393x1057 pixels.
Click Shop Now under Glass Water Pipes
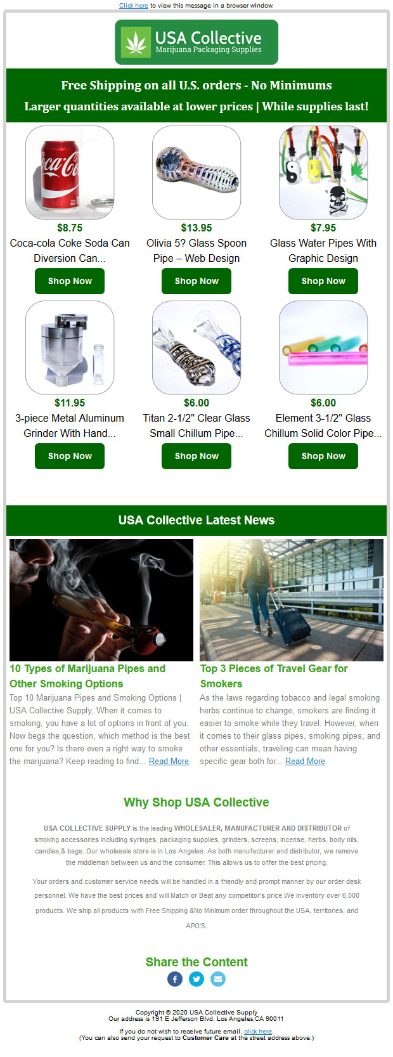pos(323,281)
